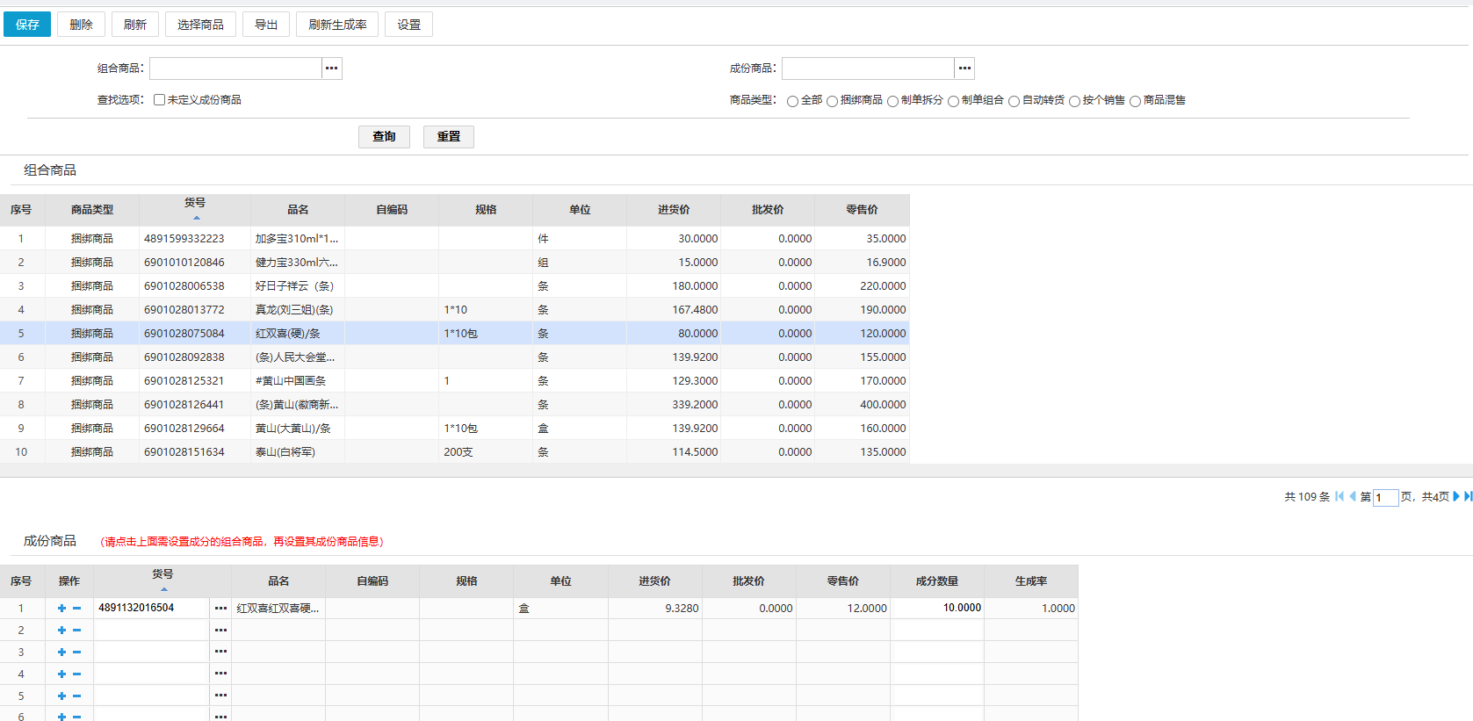Open the 组合商品 lookup ellipsis button

click(x=331, y=68)
